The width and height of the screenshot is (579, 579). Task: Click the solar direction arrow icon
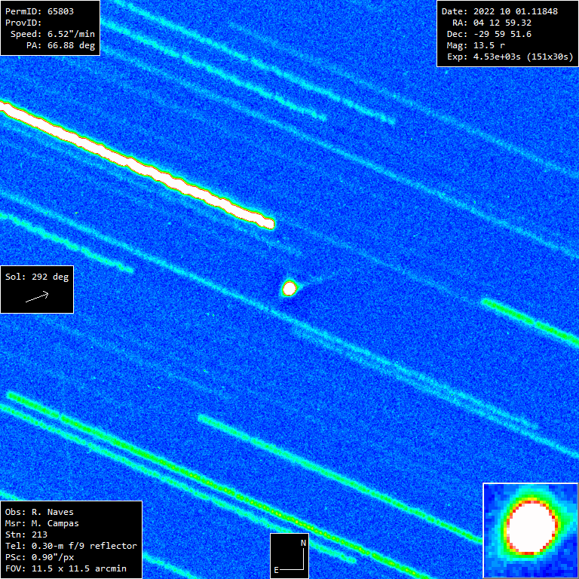click(37, 296)
